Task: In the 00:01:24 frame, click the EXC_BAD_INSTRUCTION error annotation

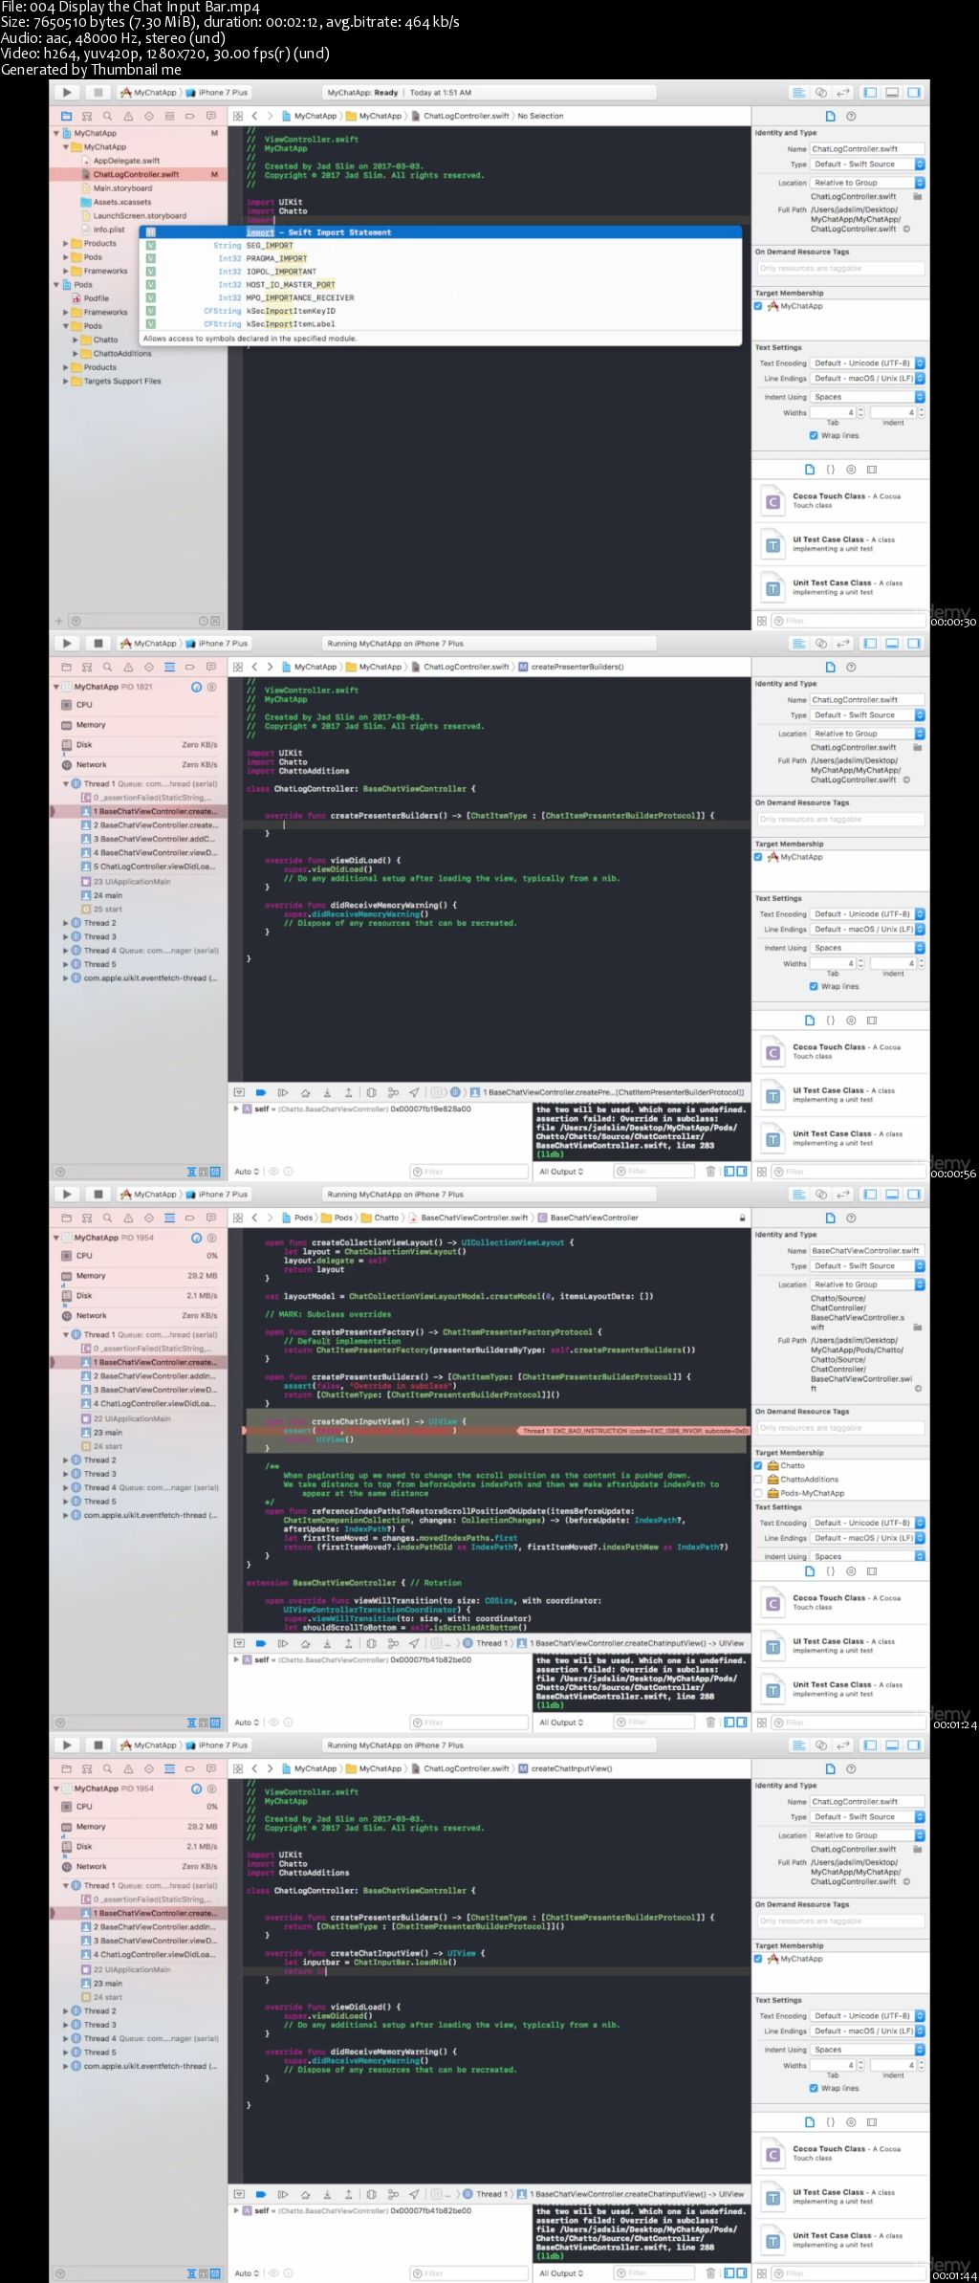Action: pos(635,1431)
